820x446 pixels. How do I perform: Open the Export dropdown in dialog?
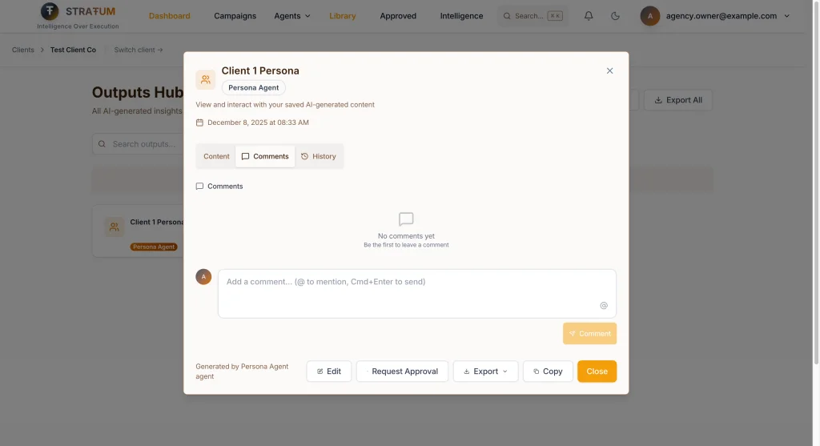(485, 372)
